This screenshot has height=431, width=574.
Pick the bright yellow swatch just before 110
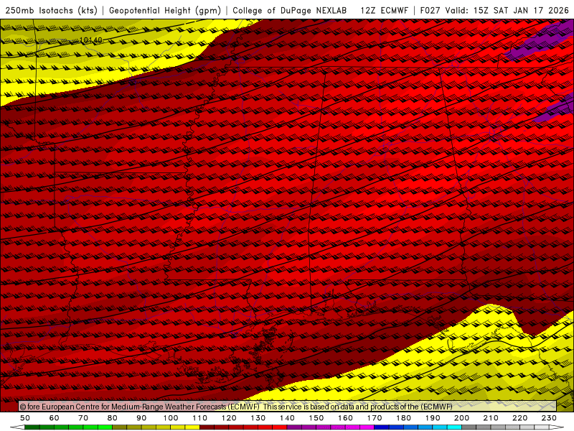(x=192, y=427)
